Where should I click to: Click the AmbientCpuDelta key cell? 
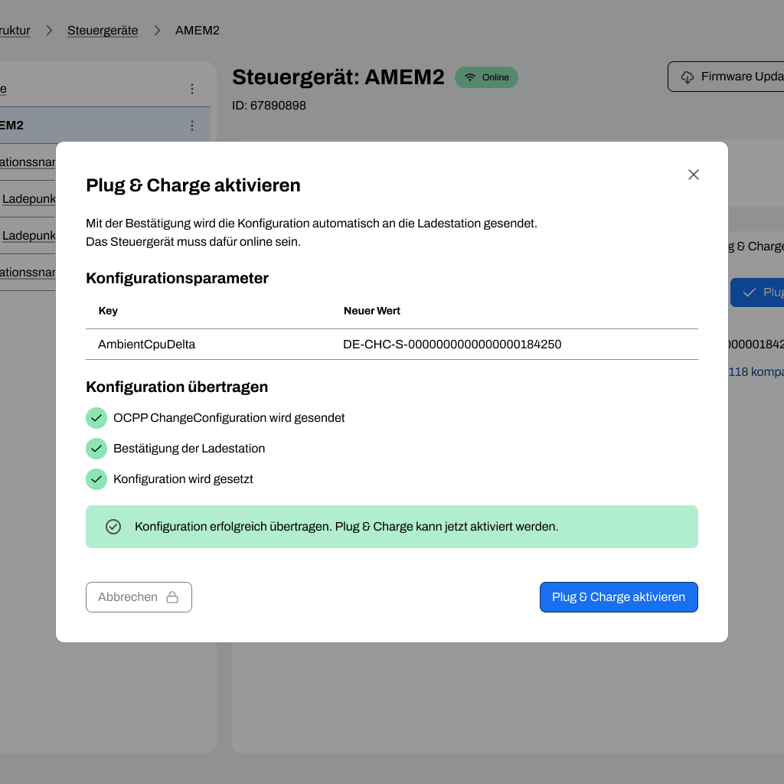[146, 344]
